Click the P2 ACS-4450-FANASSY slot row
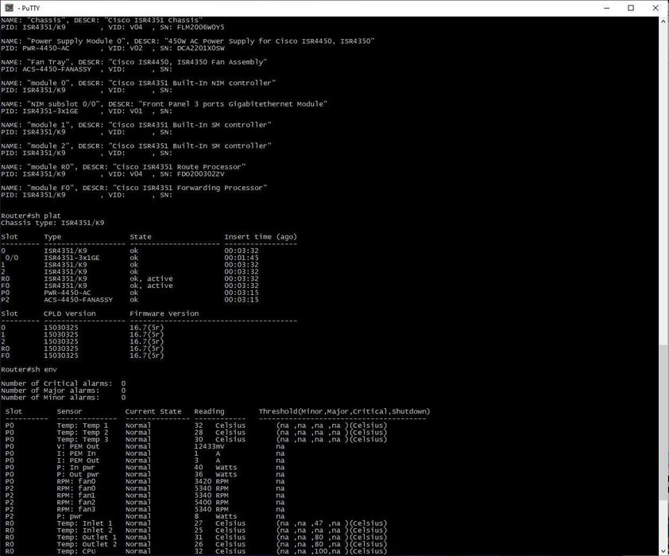The width and height of the screenshot is (669, 556). click(x=130, y=300)
